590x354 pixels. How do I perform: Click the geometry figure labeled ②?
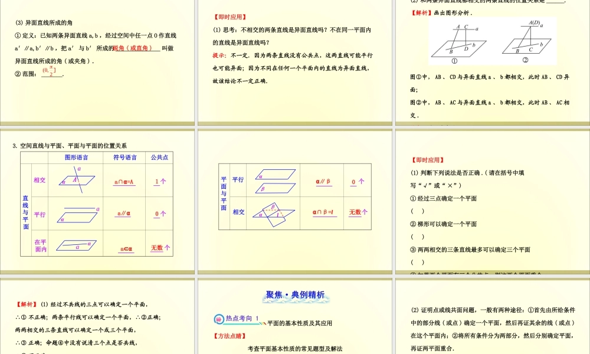click(x=527, y=41)
